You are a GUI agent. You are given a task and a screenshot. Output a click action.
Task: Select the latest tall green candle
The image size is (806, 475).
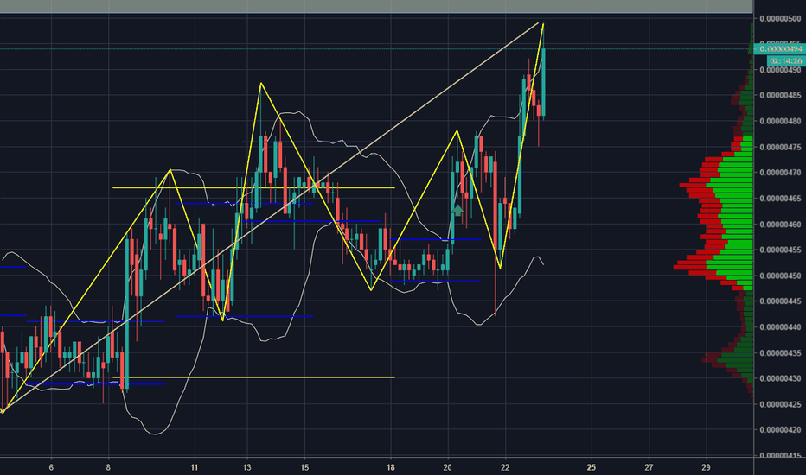[543, 82]
